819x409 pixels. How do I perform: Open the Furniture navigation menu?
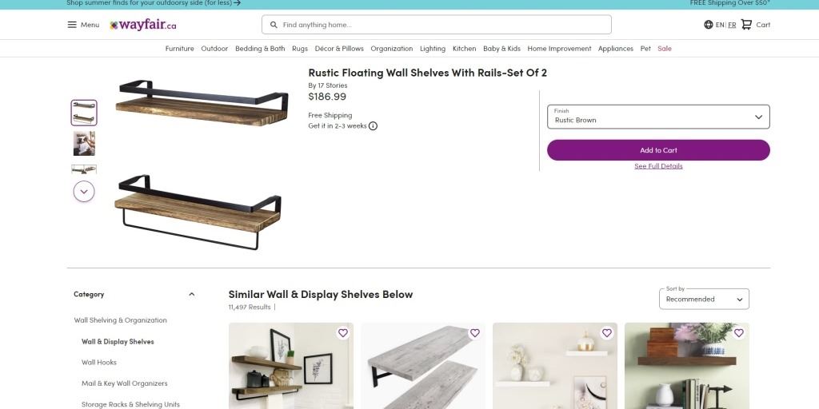coord(180,49)
